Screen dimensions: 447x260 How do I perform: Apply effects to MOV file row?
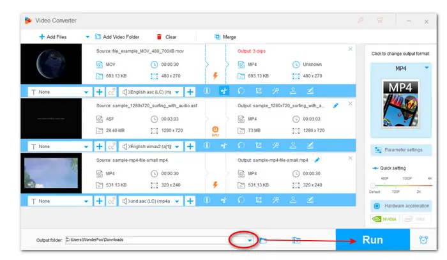click(276, 91)
